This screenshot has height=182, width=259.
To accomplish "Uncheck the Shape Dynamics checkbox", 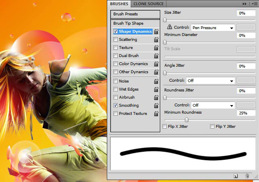I will [115, 32].
